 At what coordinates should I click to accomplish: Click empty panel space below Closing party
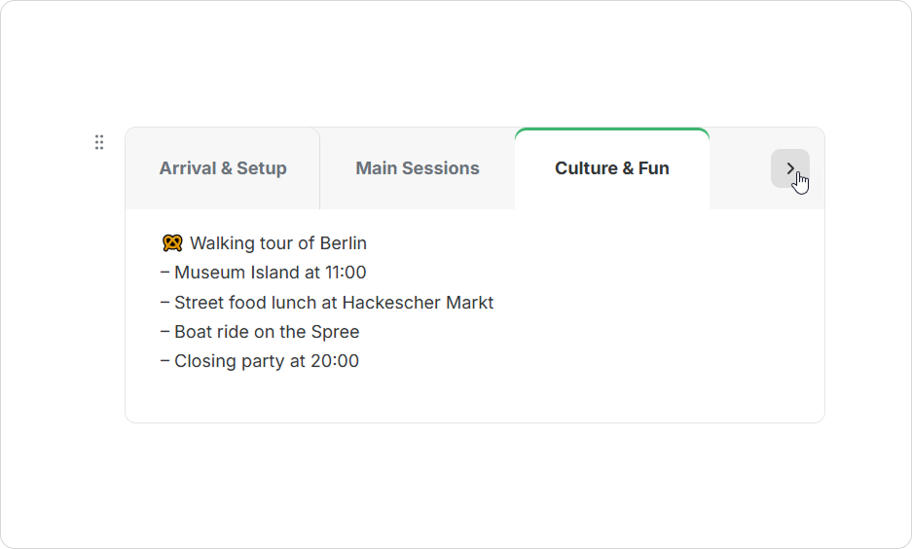(475, 396)
